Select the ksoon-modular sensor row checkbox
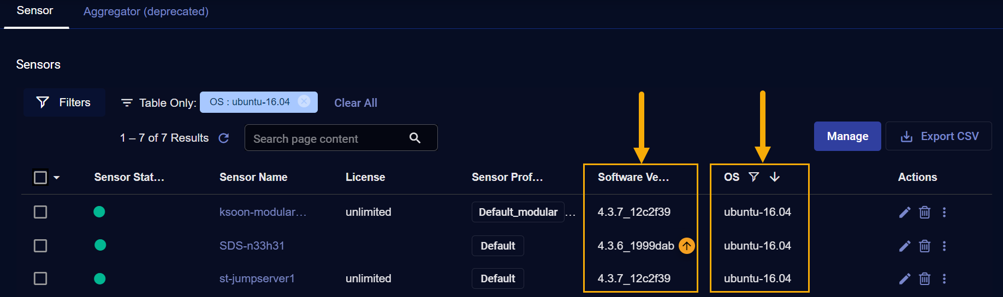The height and width of the screenshot is (297, 1003). tap(40, 212)
